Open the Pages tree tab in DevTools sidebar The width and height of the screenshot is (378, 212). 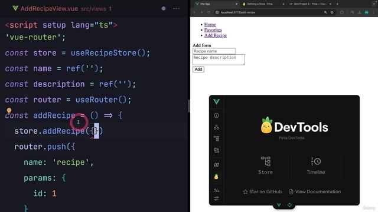(216, 139)
